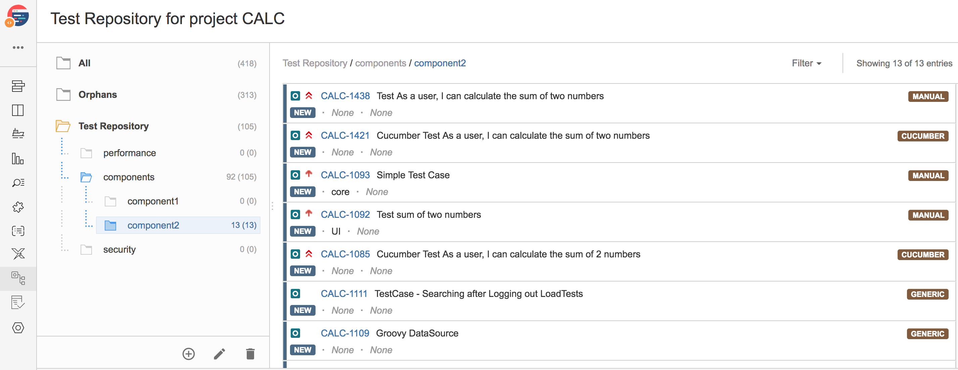
Task: Open the hexagon settings icon in sidebar
Action: point(18,328)
